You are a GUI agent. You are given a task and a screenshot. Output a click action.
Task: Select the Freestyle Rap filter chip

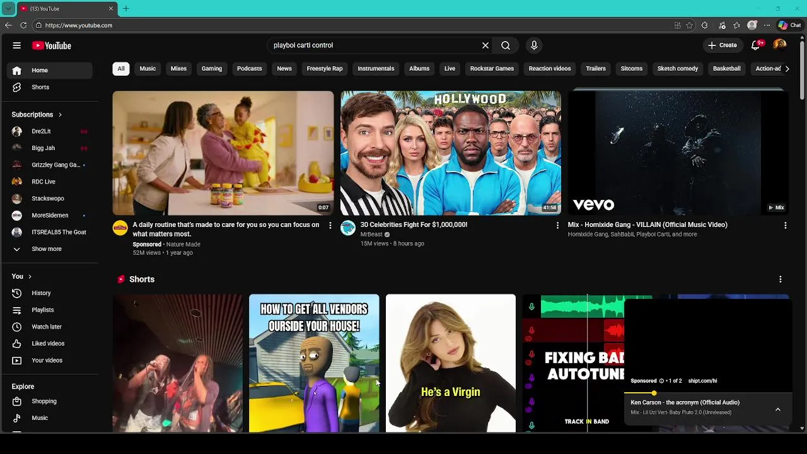pos(325,69)
